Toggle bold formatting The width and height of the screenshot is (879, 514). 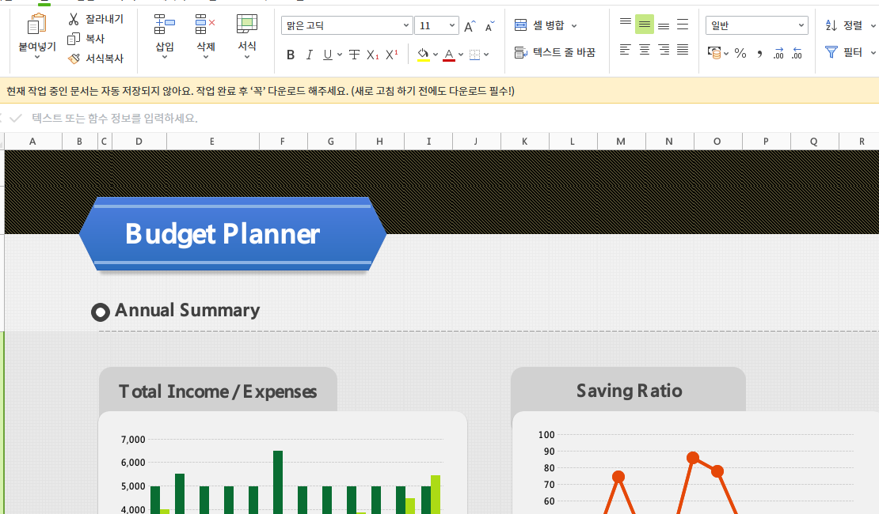[291, 54]
